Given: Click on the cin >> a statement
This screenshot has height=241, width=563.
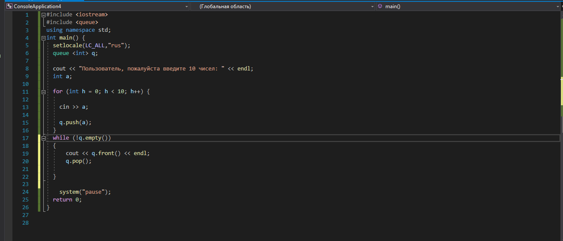Looking at the screenshot, I should (73, 107).
